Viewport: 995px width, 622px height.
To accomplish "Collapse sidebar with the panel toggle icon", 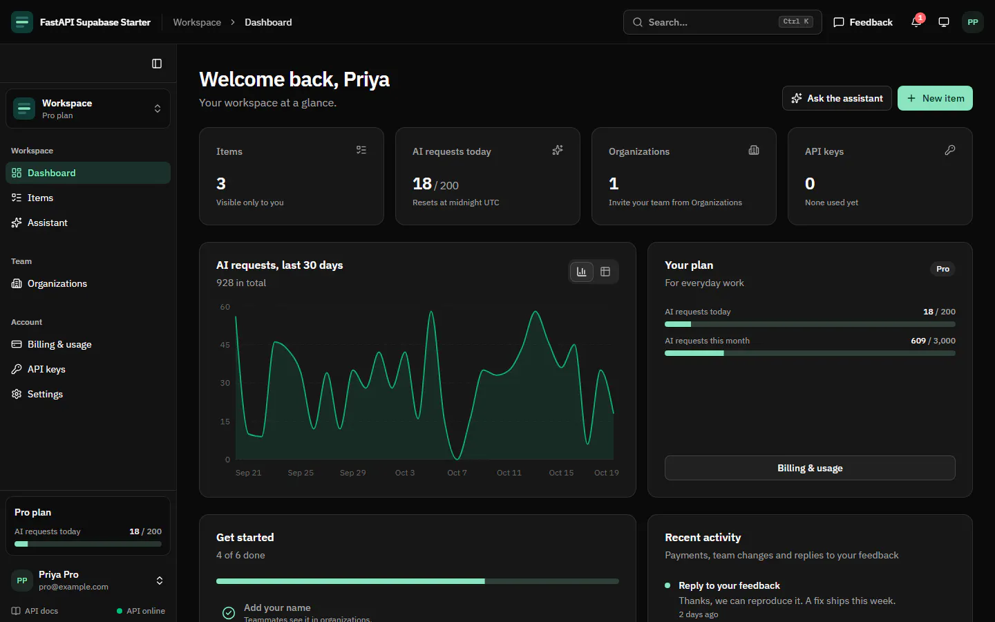I will tap(157, 64).
